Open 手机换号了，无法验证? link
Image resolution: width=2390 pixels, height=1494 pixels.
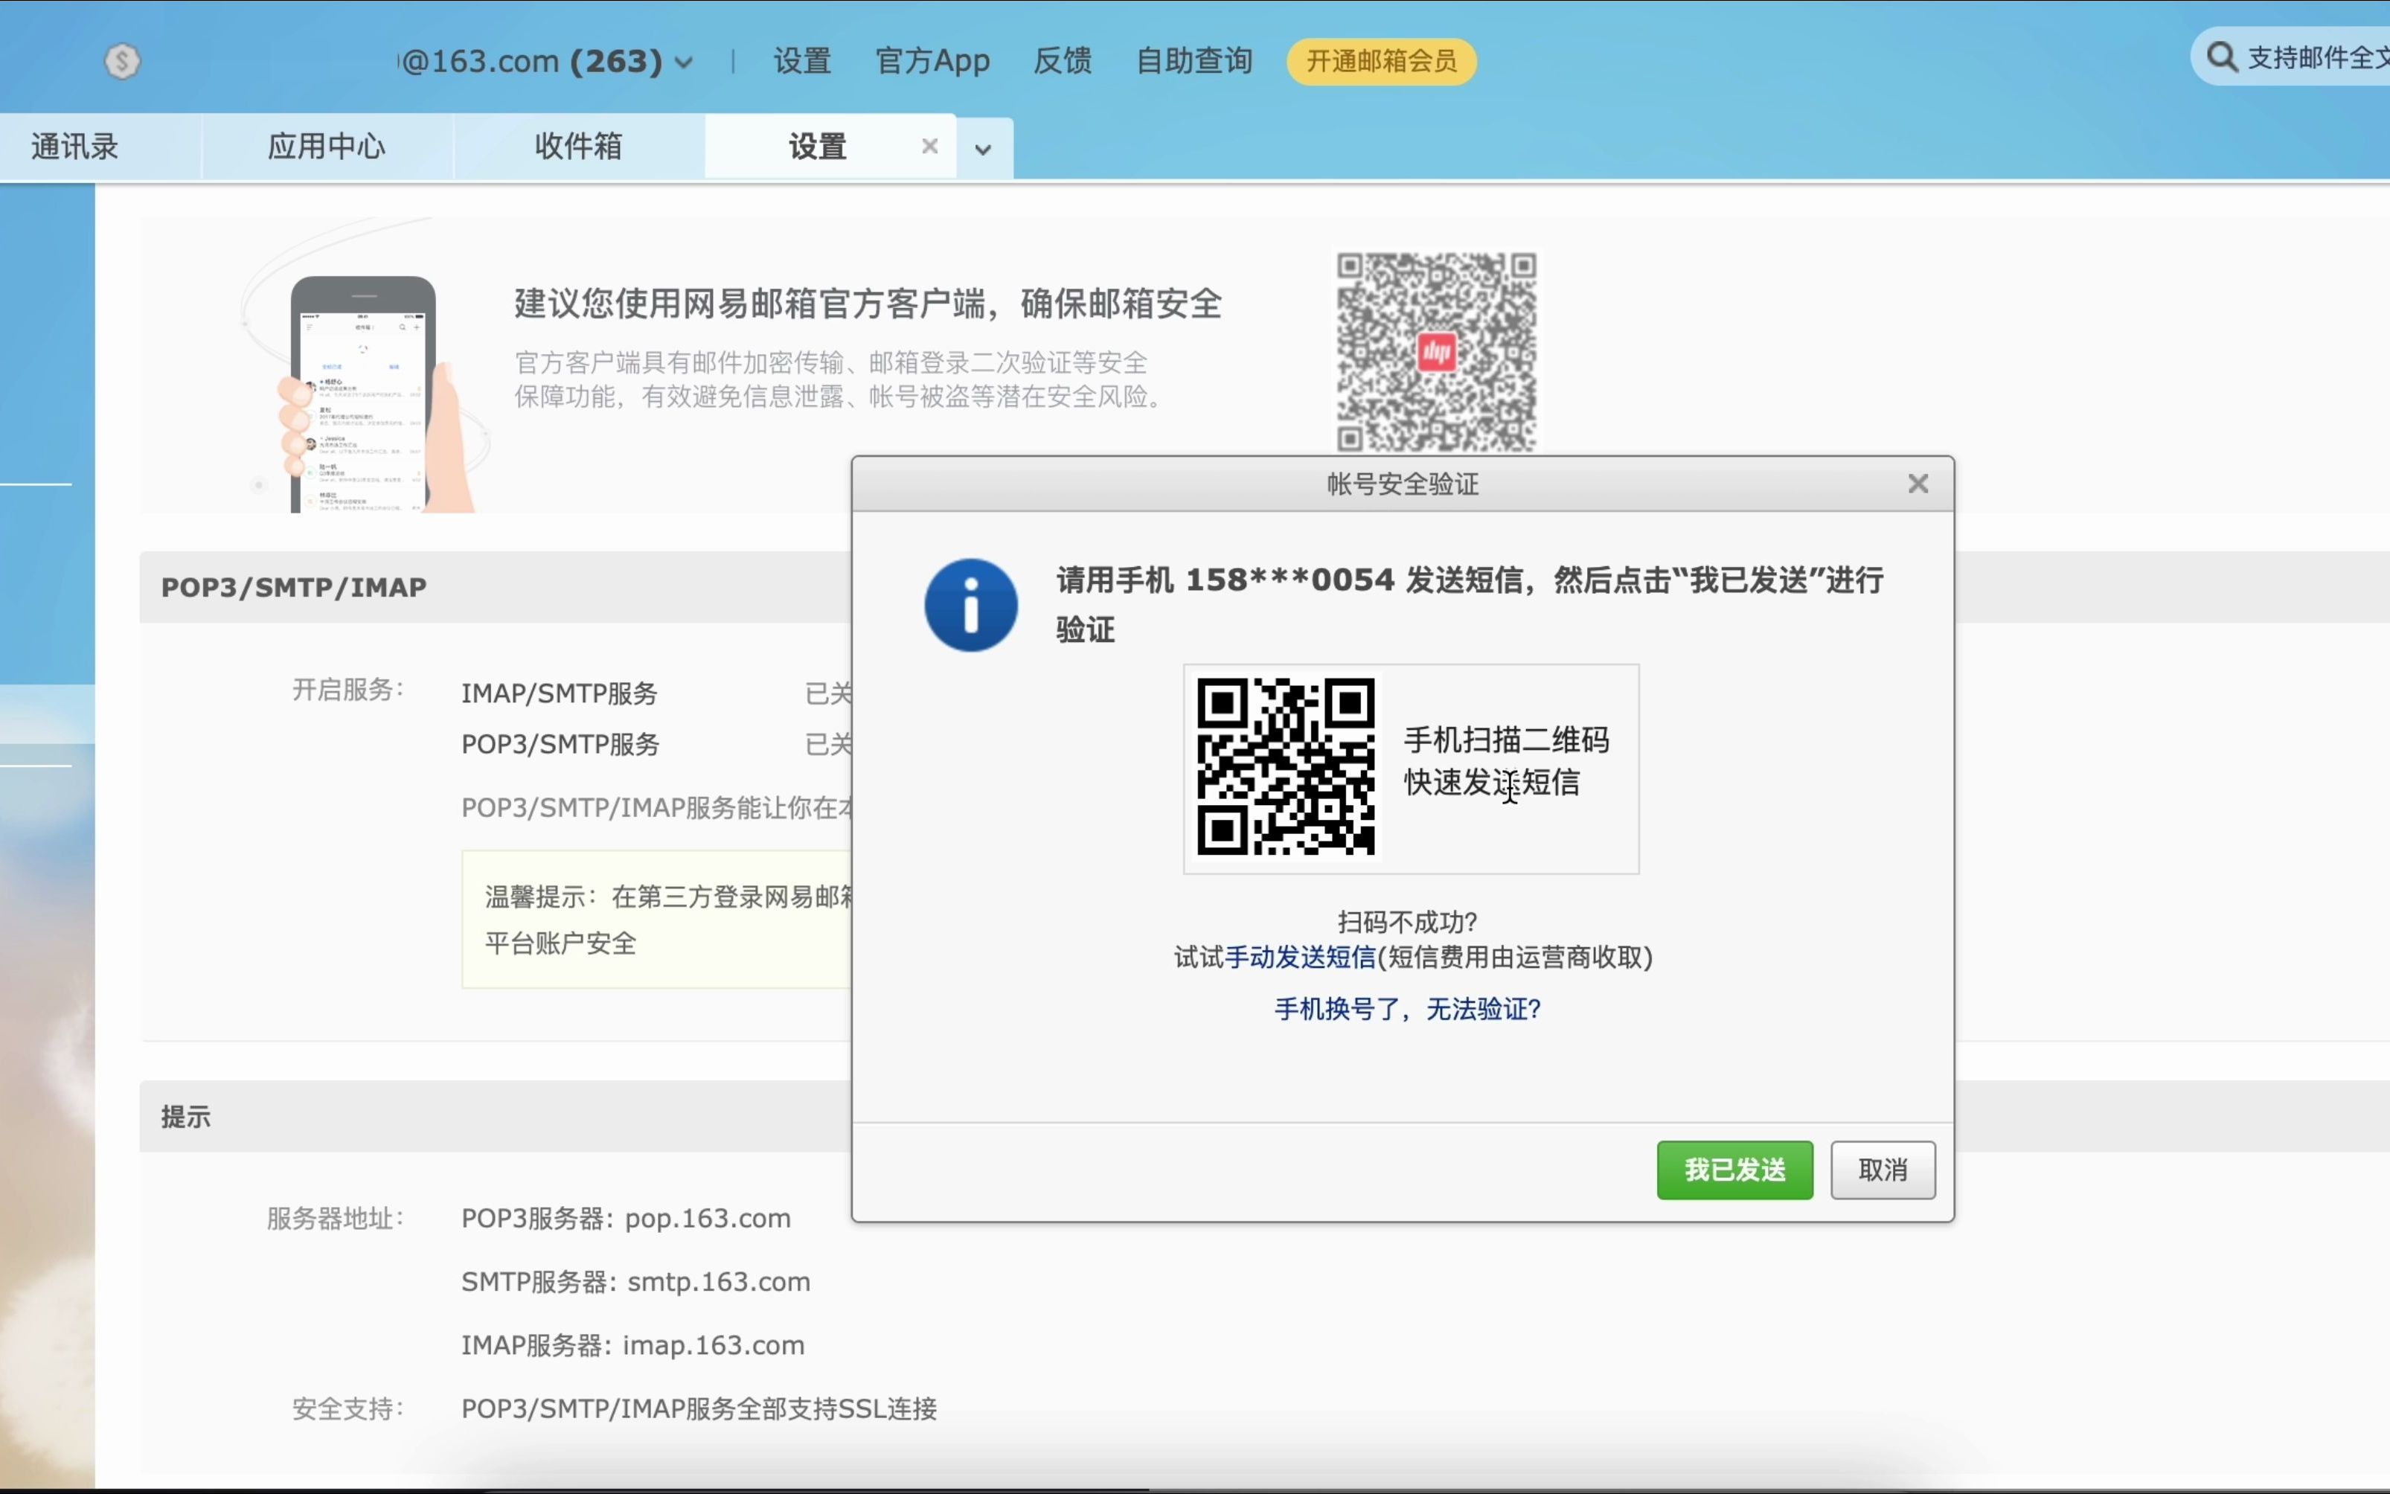[1407, 1009]
